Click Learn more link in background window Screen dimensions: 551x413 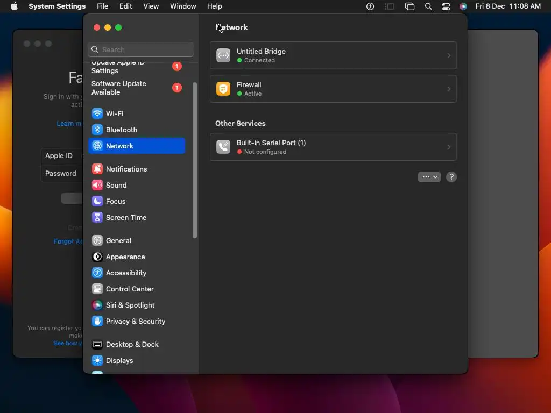(x=69, y=124)
